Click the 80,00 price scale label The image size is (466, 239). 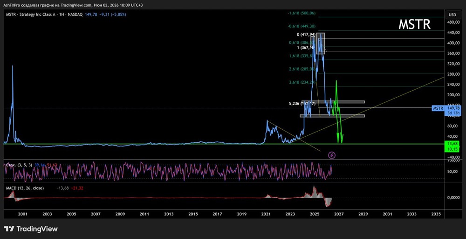click(x=453, y=126)
